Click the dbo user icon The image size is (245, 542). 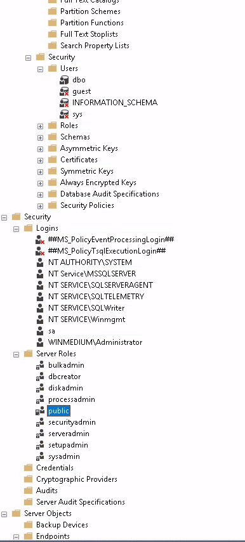tap(64, 80)
